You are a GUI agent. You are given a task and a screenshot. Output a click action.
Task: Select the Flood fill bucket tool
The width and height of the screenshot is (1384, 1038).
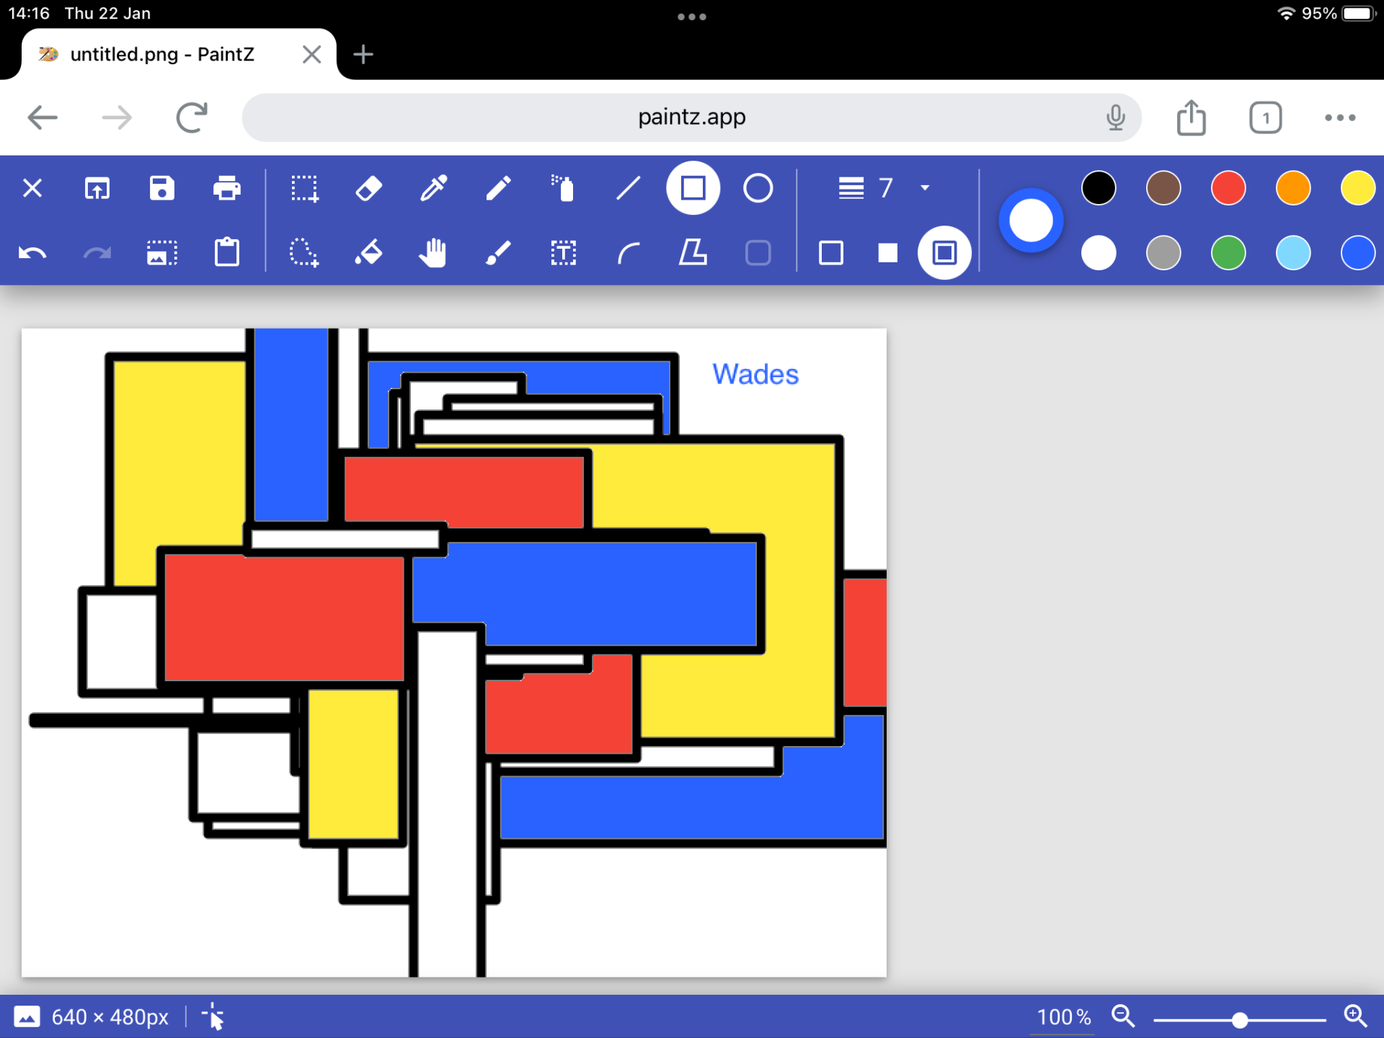[x=368, y=253]
